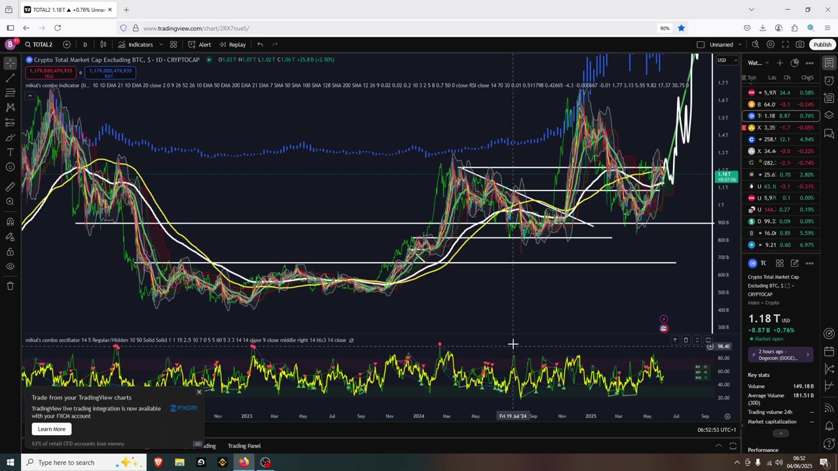Open time axis settings gear
The image size is (838, 471).
[x=727, y=416]
